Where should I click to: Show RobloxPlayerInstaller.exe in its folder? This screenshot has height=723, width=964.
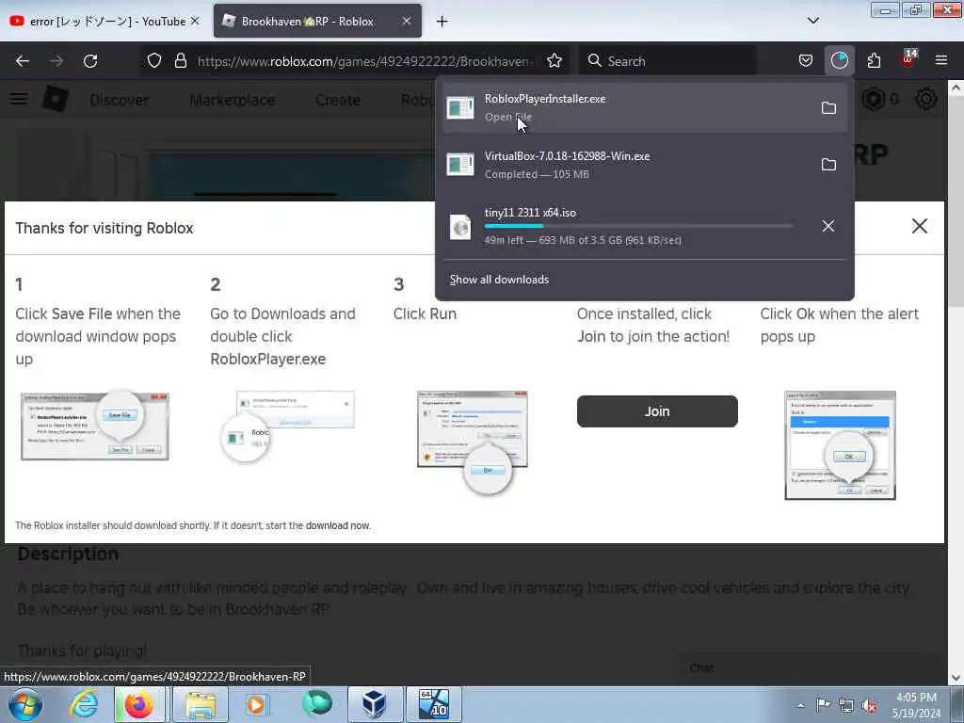828,108
